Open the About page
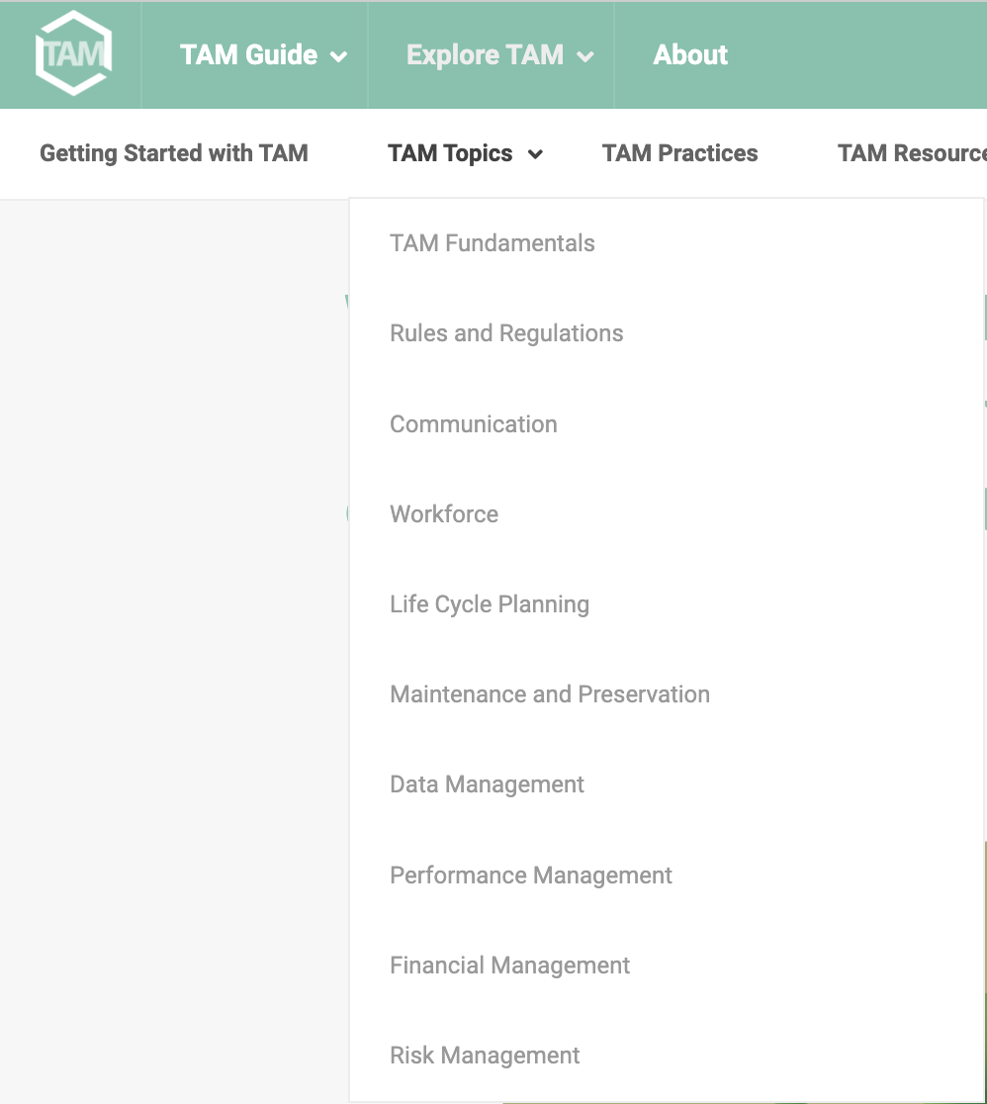987x1104 pixels. click(x=690, y=55)
